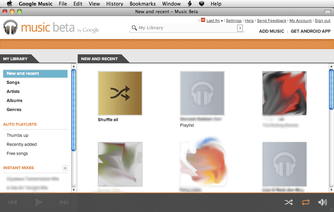The image size is (334, 212).
Task: Open the bottom-row gray headphones album thumbnail
Action: (x=284, y=164)
